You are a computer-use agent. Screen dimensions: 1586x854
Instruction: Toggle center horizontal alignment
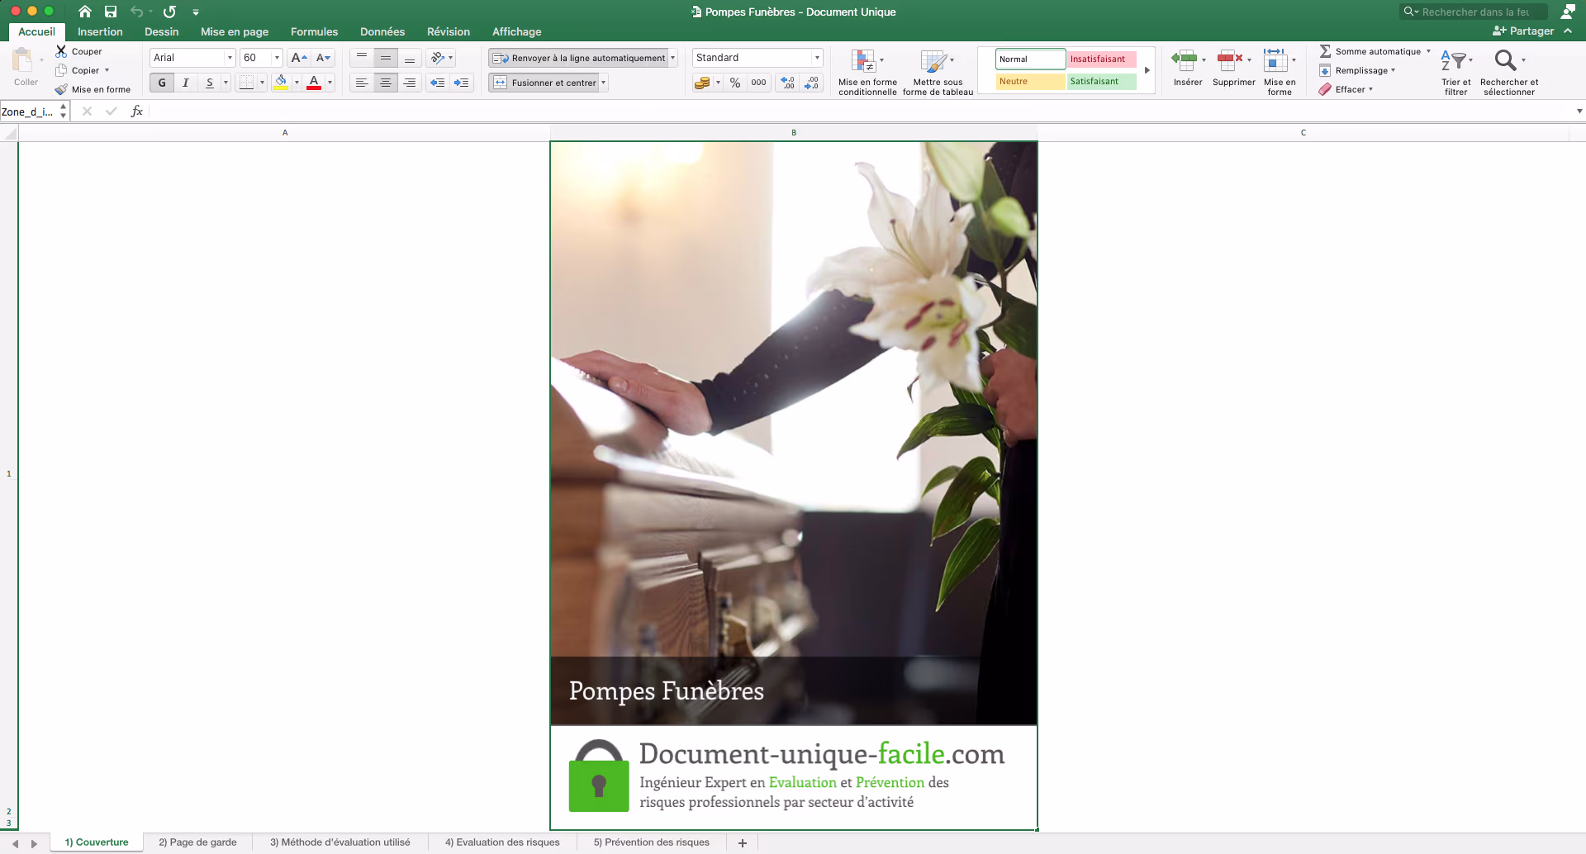(x=386, y=83)
